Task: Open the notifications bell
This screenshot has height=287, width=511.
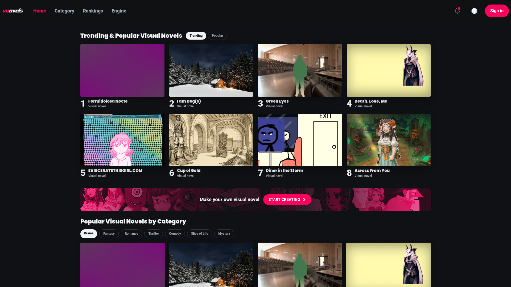Action: pyautogui.click(x=457, y=11)
